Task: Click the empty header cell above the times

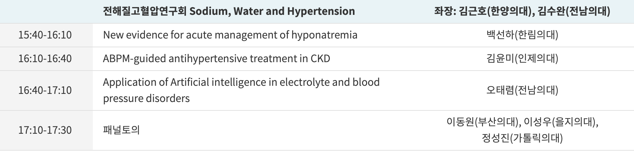Action: (x=46, y=11)
